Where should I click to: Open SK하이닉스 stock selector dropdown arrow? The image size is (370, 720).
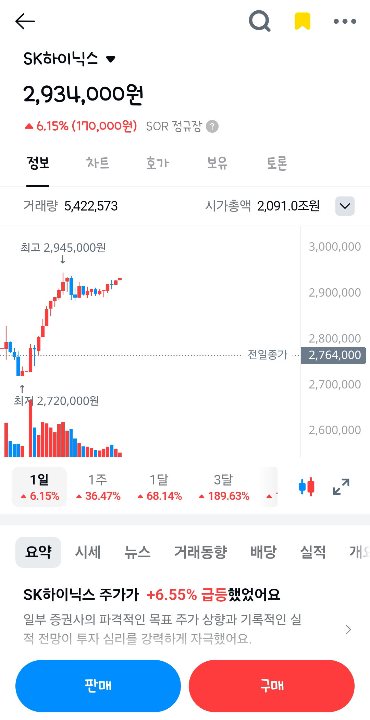click(x=110, y=59)
